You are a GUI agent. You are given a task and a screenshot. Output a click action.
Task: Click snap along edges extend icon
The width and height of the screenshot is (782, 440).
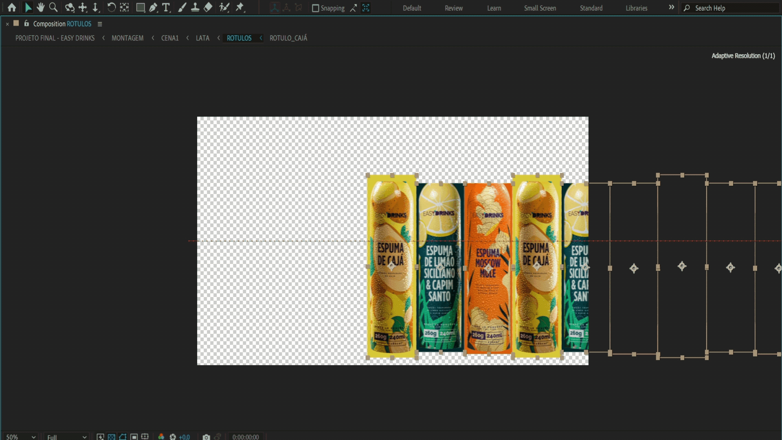coord(354,8)
